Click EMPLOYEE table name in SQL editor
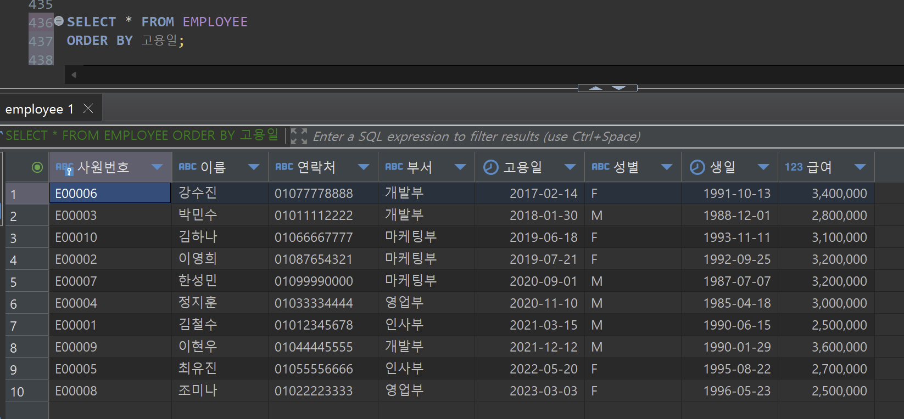The height and width of the screenshot is (419, 904). [215, 22]
